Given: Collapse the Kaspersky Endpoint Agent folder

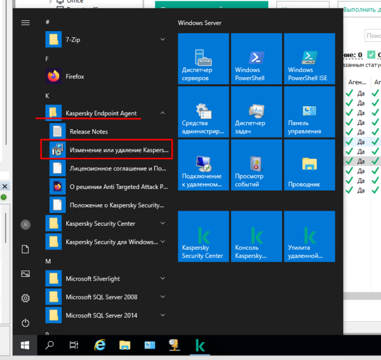Looking at the screenshot, I should coord(163,113).
